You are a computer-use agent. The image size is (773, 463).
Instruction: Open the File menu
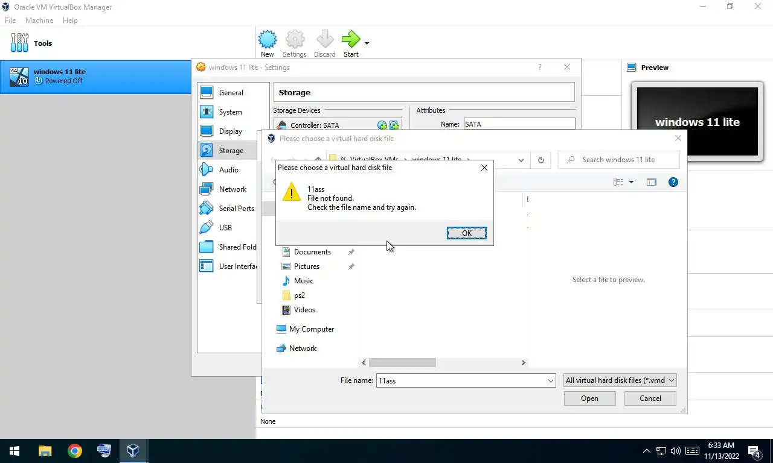click(x=10, y=20)
